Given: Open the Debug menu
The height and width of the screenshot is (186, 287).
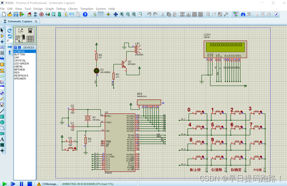Looking at the screenshot, I should (61, 8).
